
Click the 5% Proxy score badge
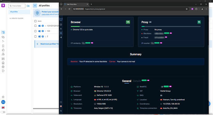(199, 22)
